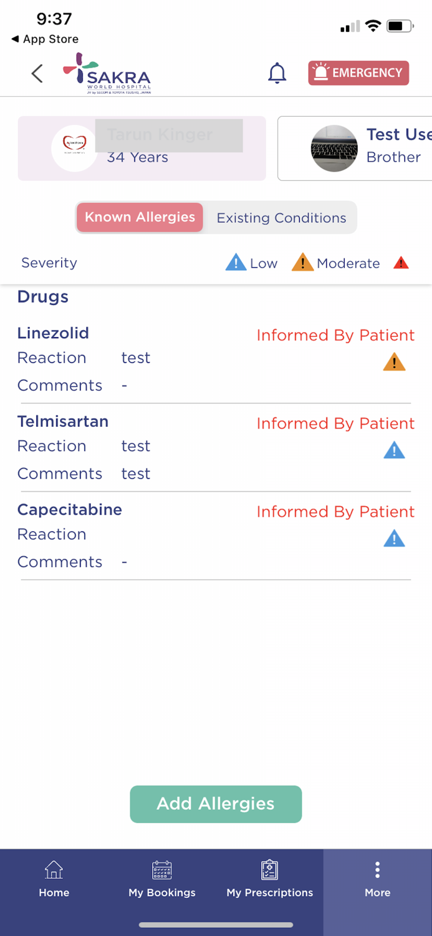Tap the blue Low severity legend icon
Screen dimensions: 432x936
click(x=236, y=262)
